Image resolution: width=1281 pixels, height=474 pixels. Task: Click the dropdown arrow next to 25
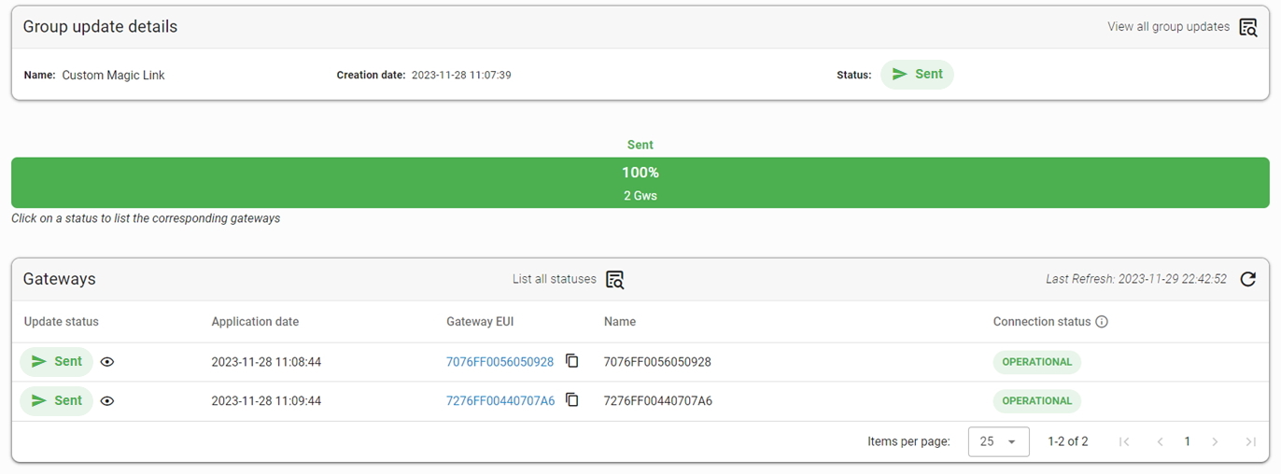[x=1011, y=442]
